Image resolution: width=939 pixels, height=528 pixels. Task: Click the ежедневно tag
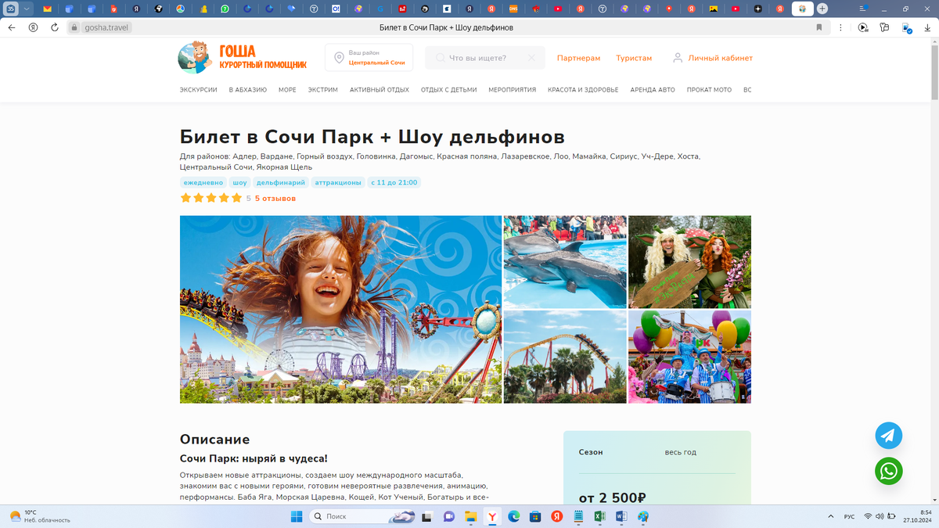[x=203, y=182]
